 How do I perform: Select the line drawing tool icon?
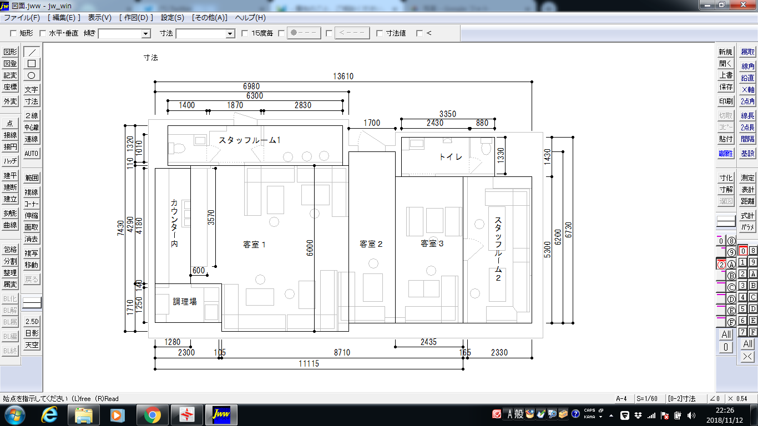pyautogui.click(x=32, y=52)
